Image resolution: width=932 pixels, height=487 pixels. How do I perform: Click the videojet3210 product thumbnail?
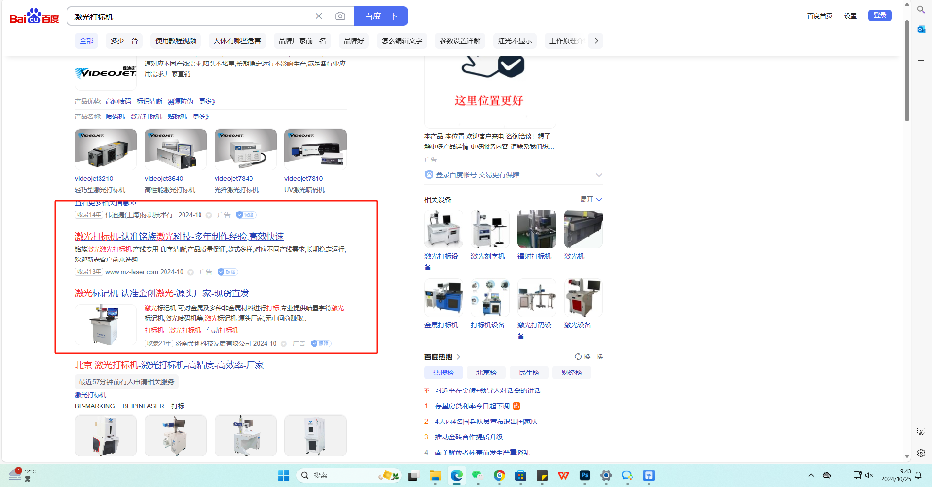click(106, 149)
